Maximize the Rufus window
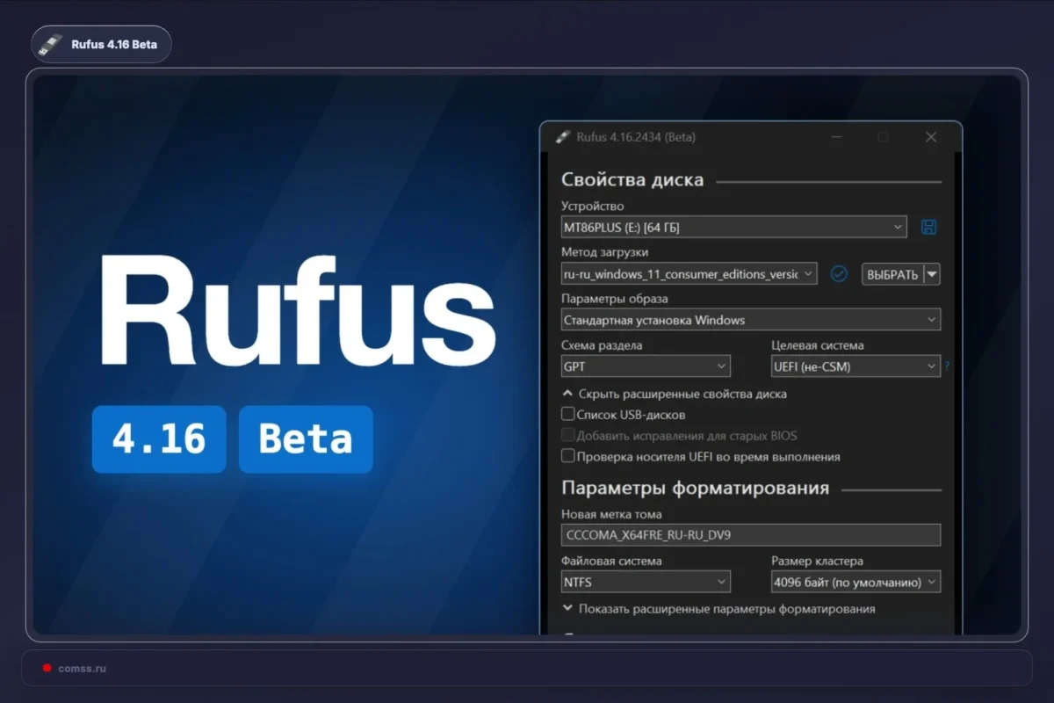Screen dimensions: 1054x703 tap(884, 137)
